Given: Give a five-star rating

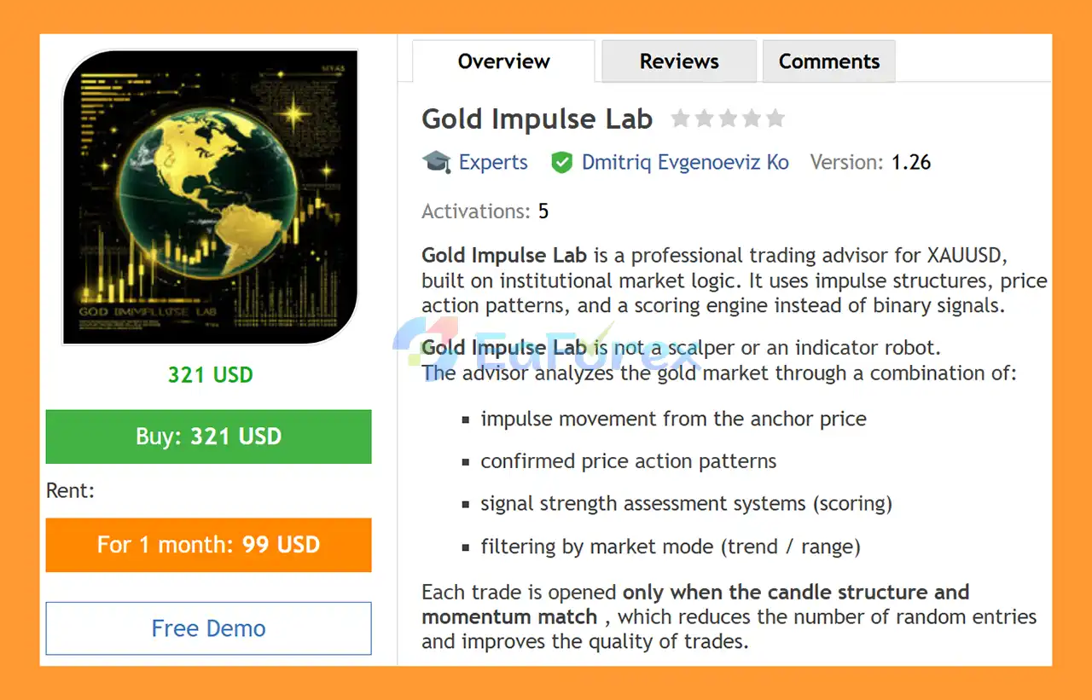Looking at the screenshot, I should 775,119.
